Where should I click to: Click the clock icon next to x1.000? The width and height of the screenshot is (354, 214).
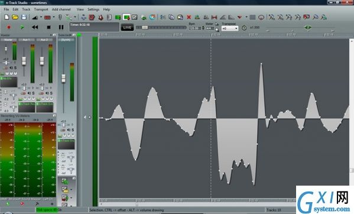tap(244, 28)
